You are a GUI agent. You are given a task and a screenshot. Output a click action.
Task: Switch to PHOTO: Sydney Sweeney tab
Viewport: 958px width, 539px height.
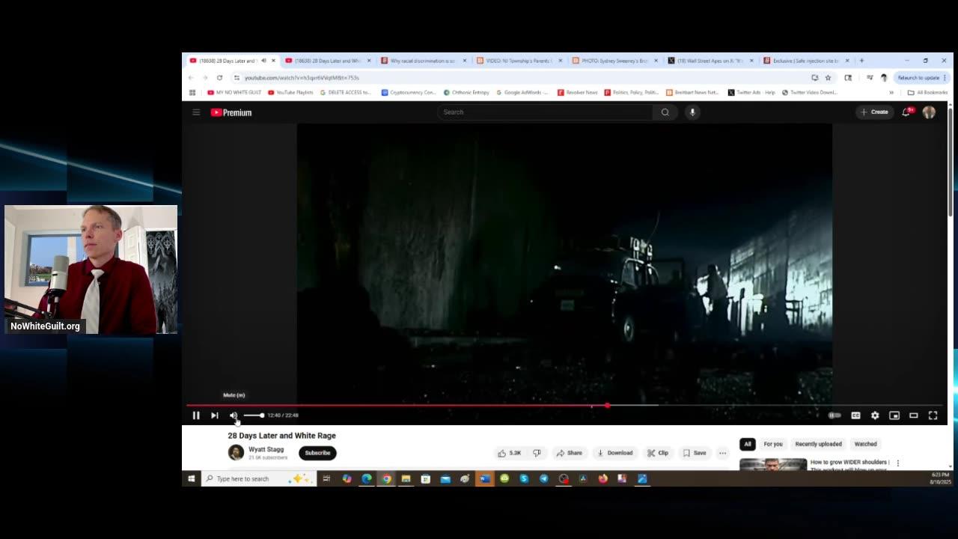coord(614,61)
